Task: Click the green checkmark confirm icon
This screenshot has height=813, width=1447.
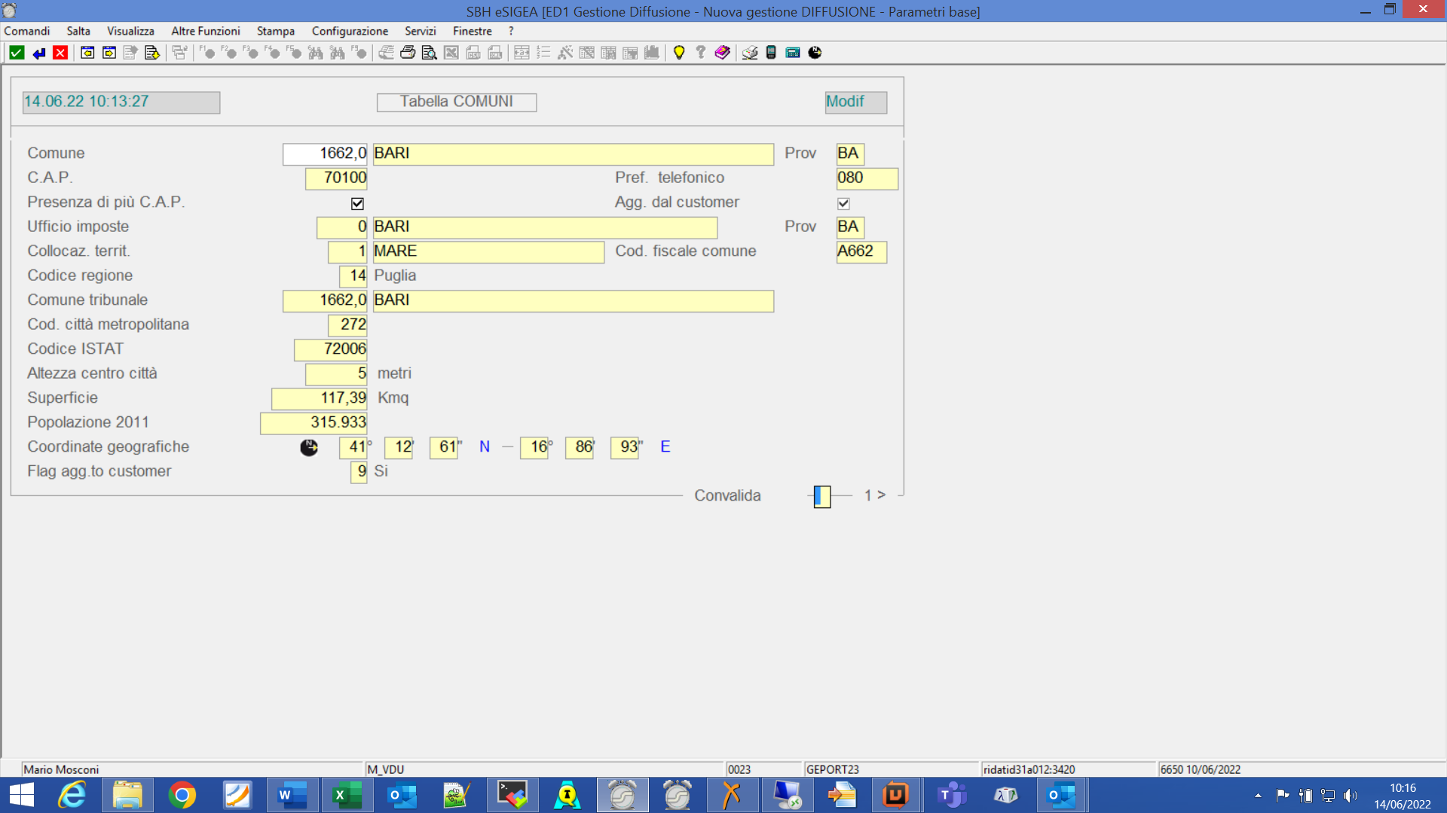Action: pos(17,53)
